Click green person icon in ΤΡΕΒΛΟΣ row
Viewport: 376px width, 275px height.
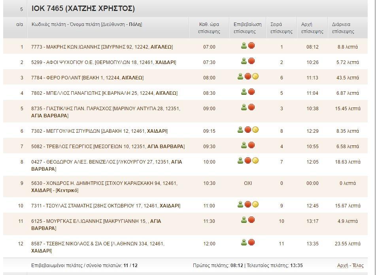pos(244,145)
